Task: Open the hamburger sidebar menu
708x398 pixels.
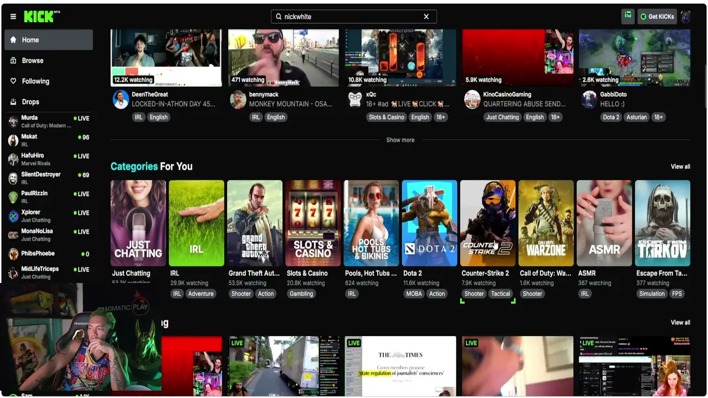Action: [13, 17]
